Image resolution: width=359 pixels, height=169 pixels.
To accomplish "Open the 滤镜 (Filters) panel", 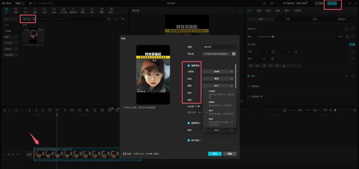I will pos(83,10).
